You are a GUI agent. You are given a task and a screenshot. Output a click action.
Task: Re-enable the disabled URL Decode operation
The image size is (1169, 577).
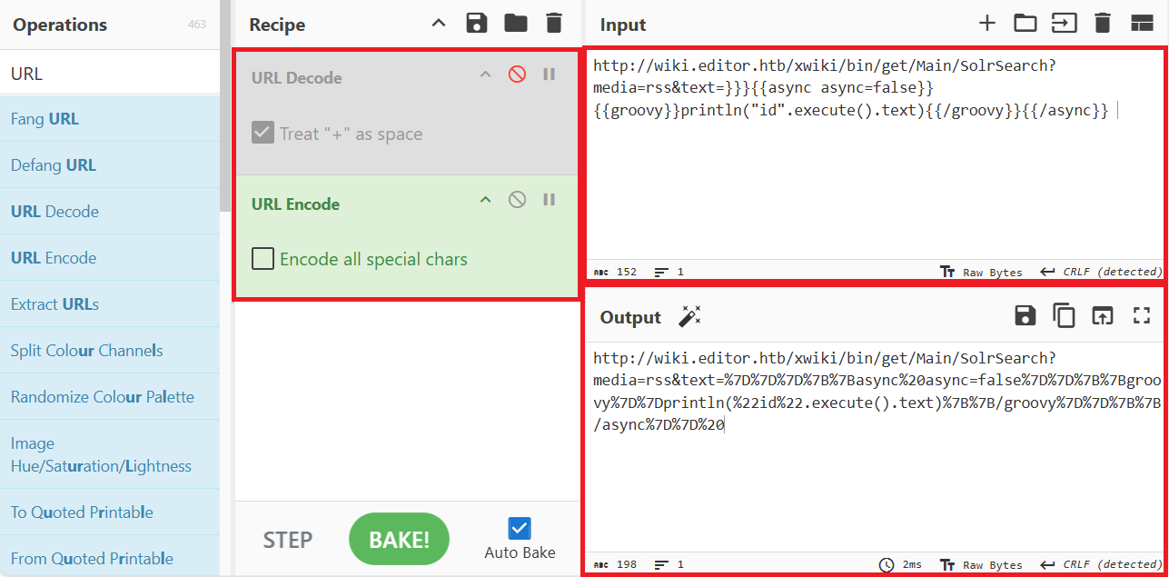[x=517, y=75]
